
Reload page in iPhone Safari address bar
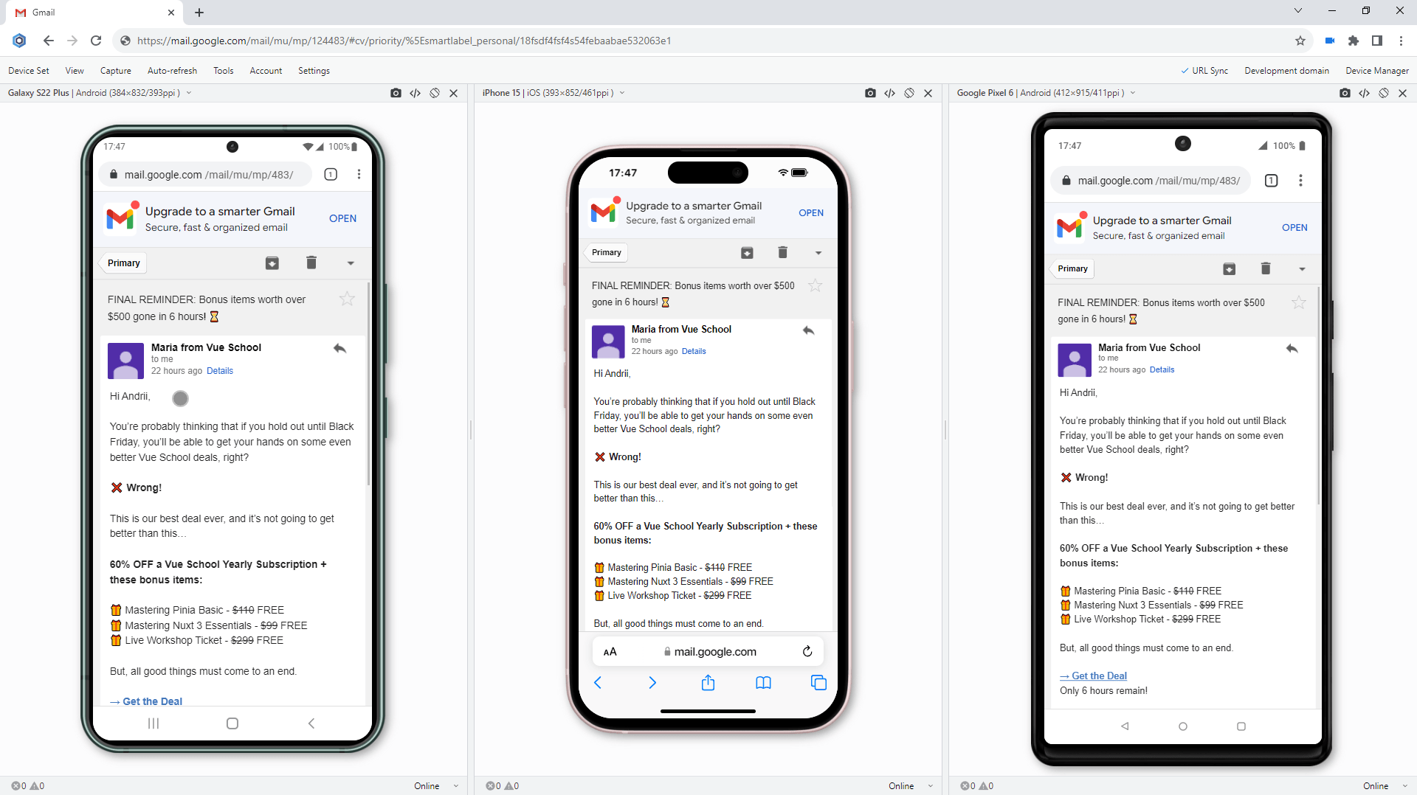pos(807,651)
